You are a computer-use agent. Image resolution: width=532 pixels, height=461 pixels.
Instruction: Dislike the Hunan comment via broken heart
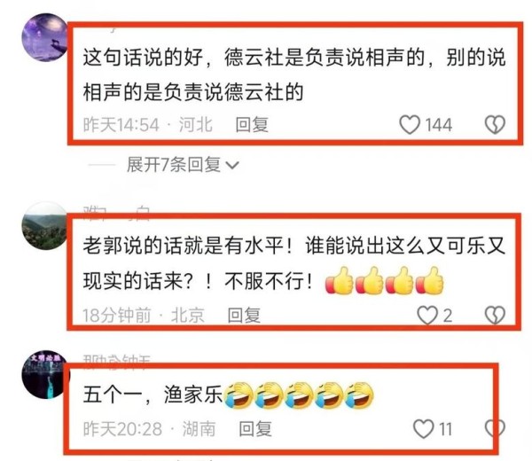(495, 429)
